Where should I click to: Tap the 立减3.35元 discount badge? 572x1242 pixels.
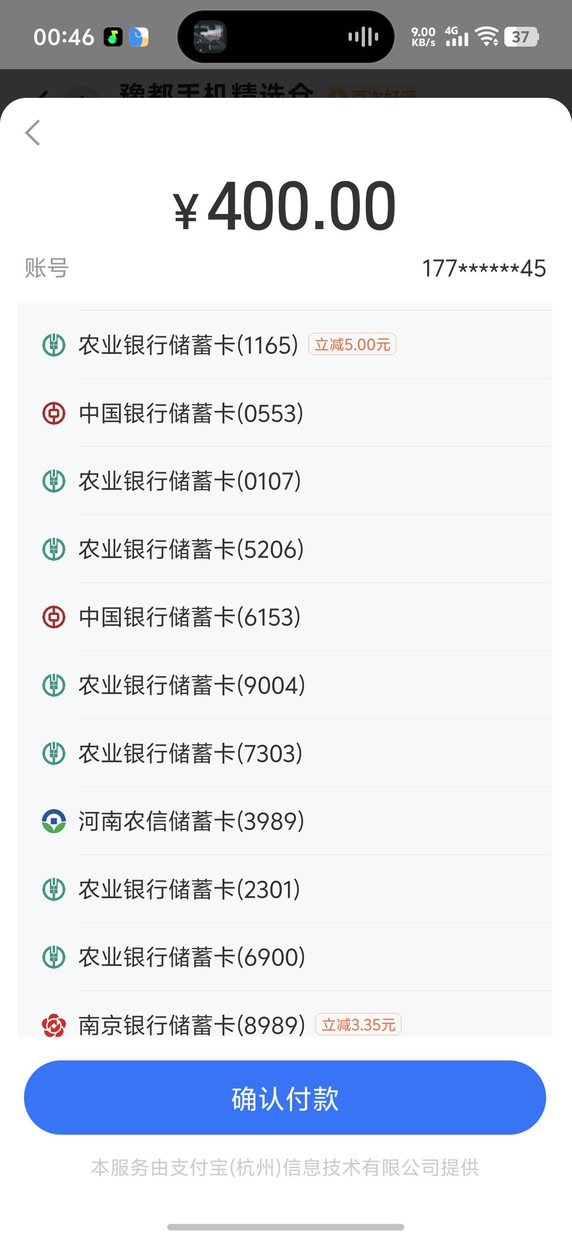click(358, 1024)
